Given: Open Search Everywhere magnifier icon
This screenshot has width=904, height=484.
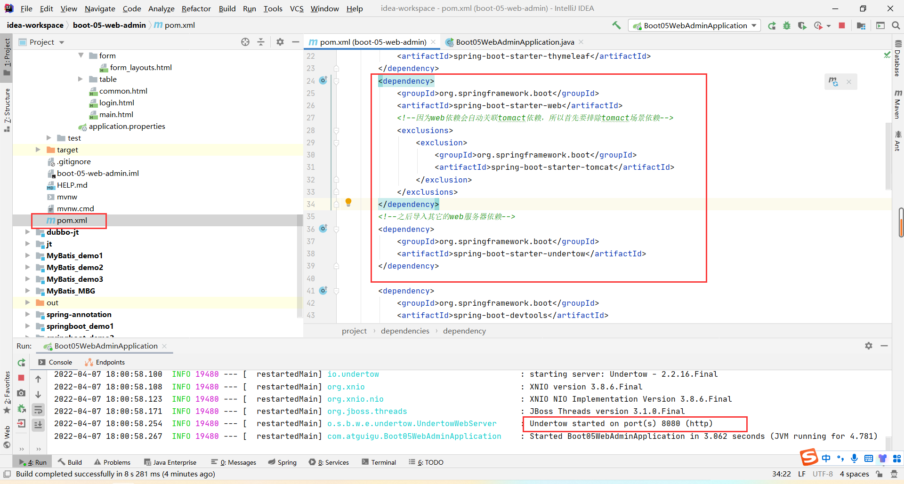Looking at the screenshot, I should point(896,25).
